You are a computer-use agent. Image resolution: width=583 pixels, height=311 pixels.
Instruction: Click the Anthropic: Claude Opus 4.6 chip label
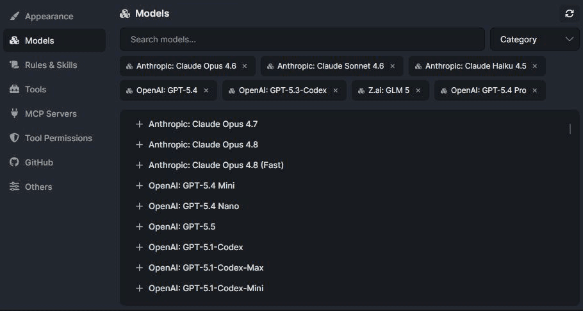pos(186,66)
